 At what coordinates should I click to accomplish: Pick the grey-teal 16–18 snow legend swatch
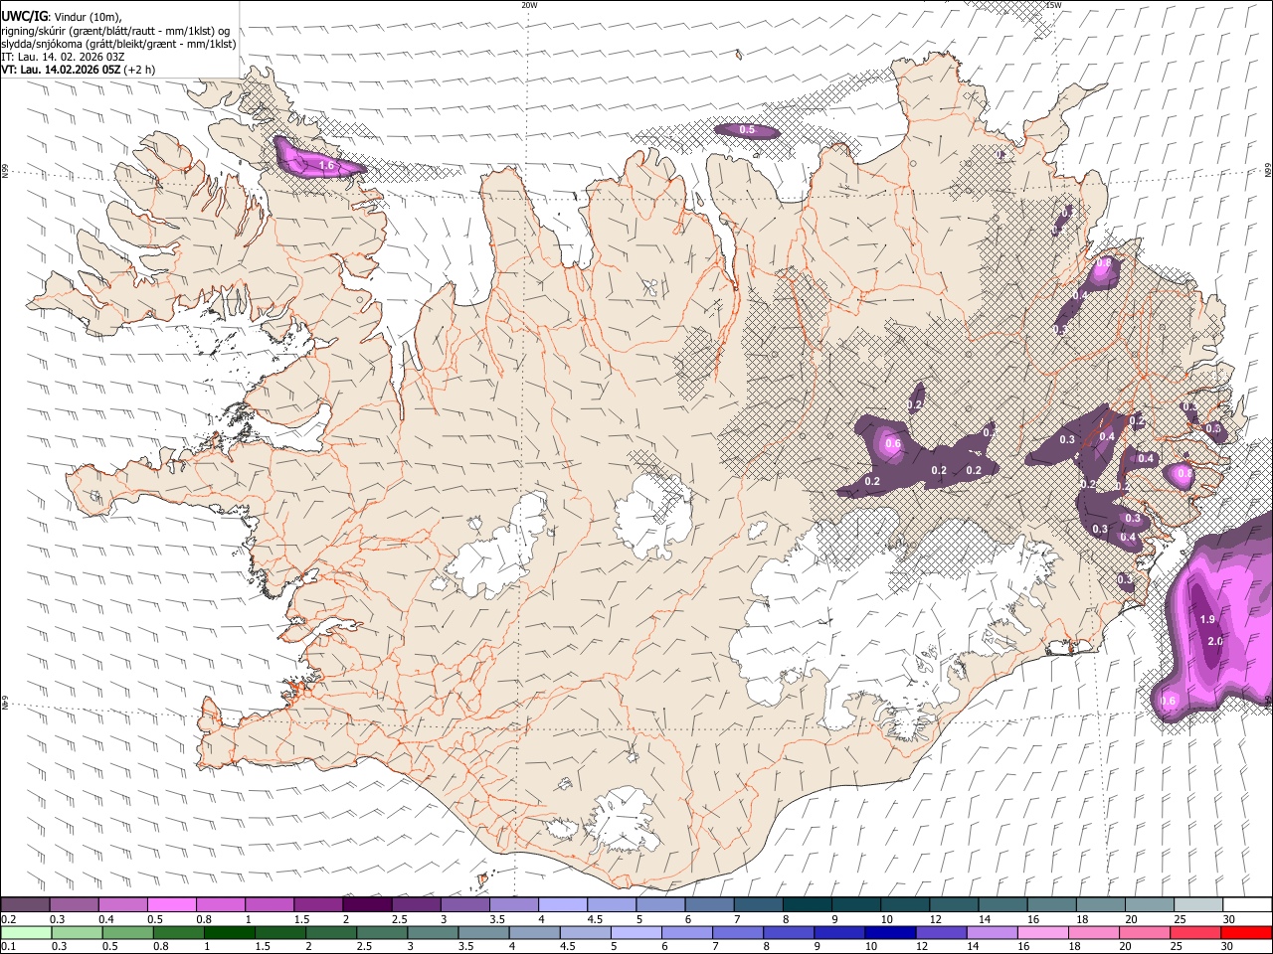tap(1051, 904)
